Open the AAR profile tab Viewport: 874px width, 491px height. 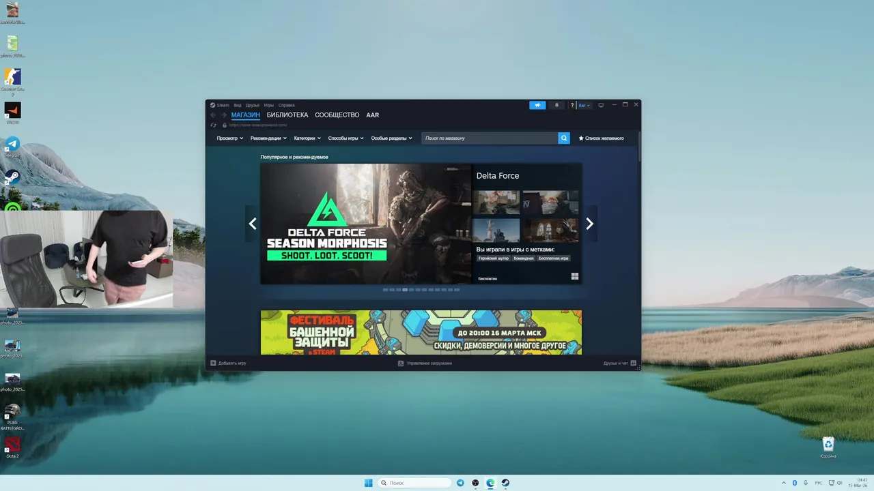coord(372,115)
